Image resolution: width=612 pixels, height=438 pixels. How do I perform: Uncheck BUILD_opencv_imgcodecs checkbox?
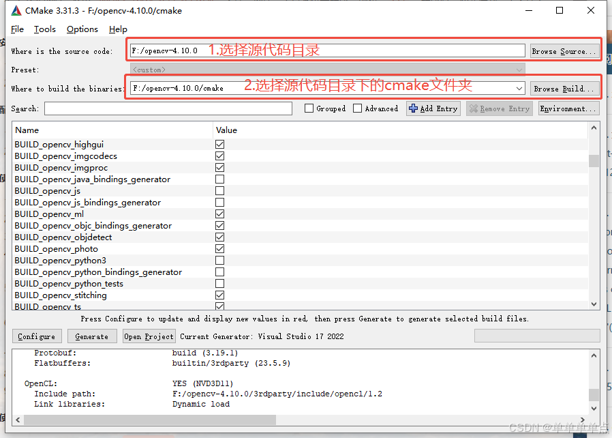pyautogui.click(x=219, y=156)
